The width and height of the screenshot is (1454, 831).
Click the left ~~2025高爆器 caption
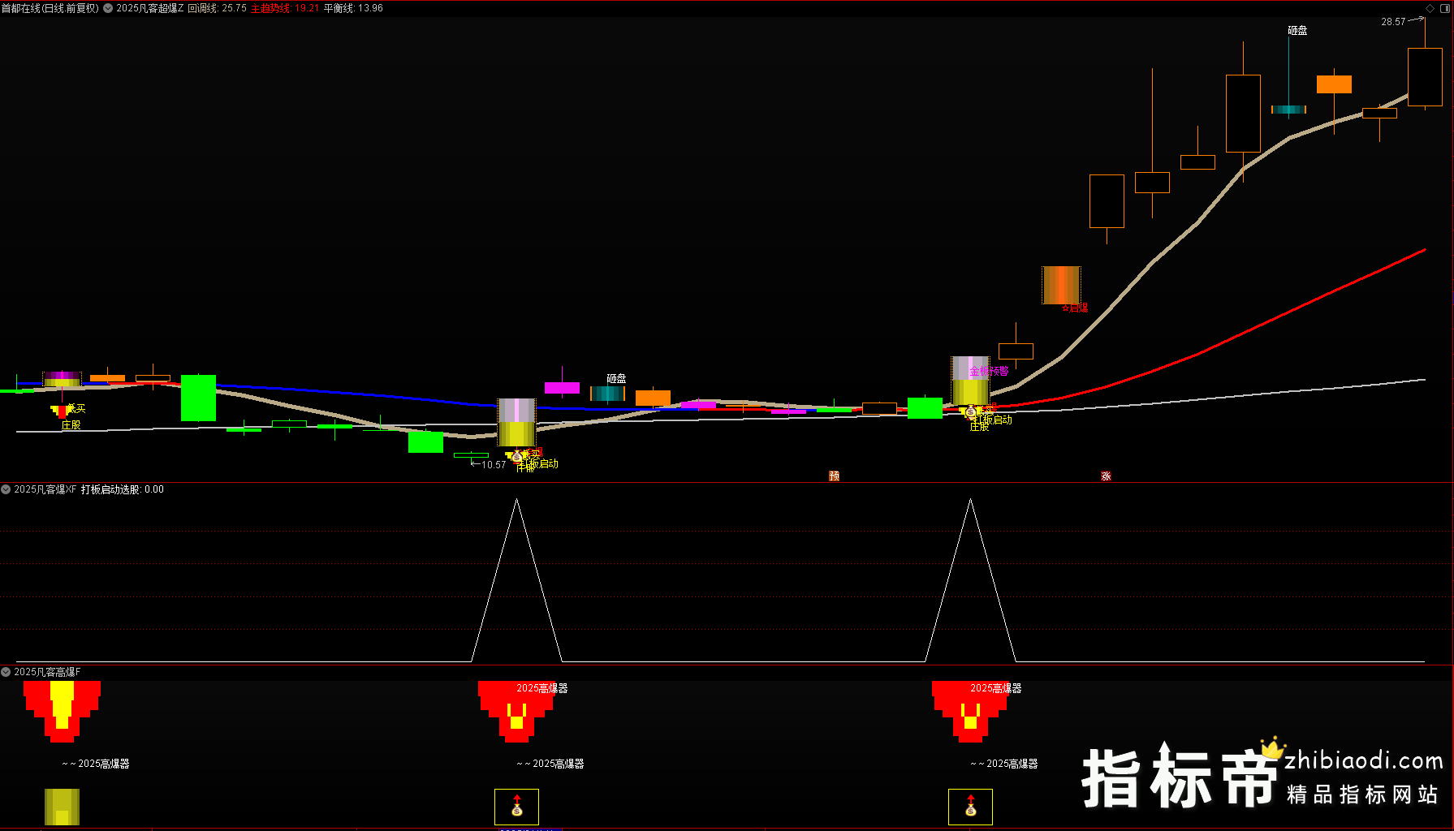[96, 764]
